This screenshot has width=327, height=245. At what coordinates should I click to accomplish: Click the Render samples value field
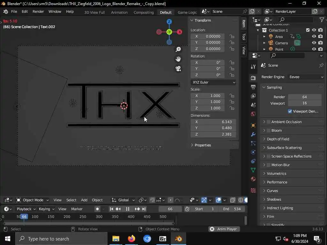point(304,97)
